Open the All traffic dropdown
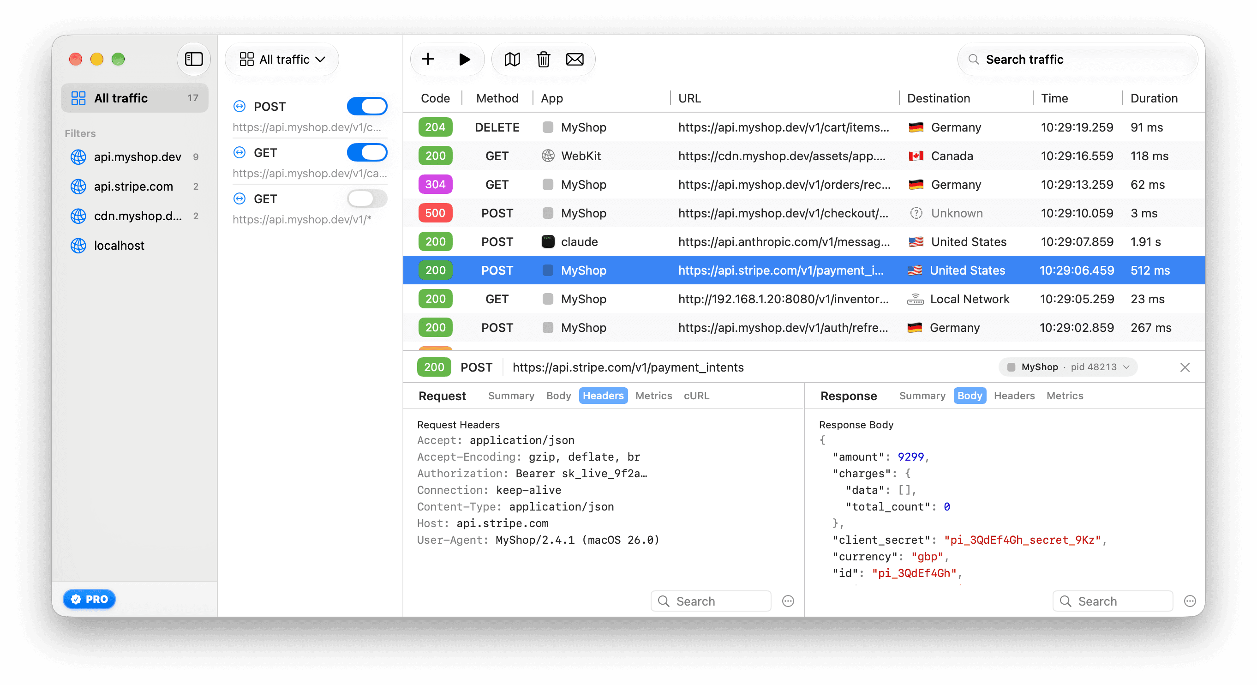The image size is (1257, 685). click(x=282, y=59)
